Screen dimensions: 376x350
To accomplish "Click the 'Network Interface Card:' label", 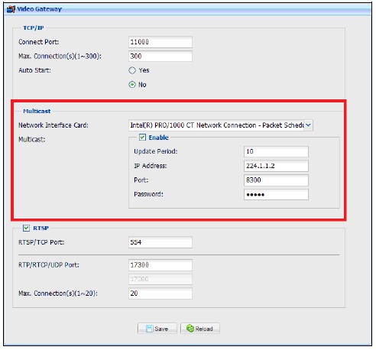I will (x=53, y=125).
